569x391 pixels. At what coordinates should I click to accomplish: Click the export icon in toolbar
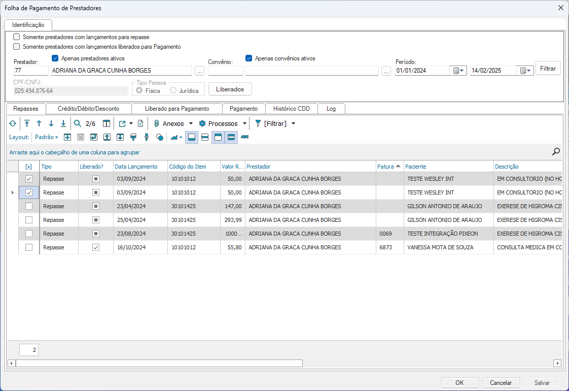click(122, 123)
